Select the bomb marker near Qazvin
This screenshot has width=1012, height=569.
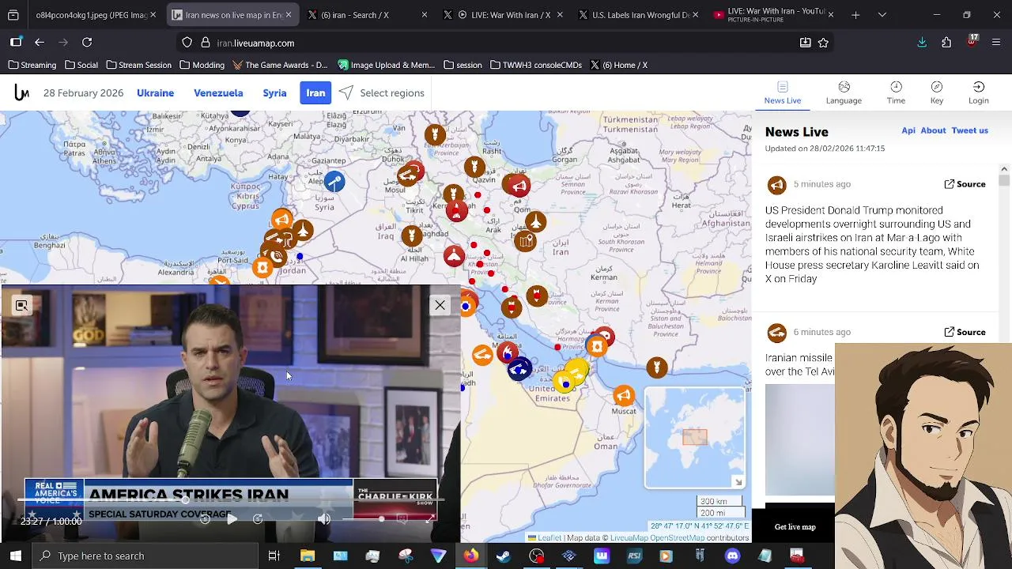click(x=474, y=167)
